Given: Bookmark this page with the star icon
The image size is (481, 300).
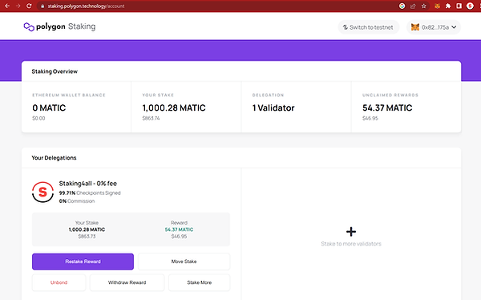Looking at the screenshot, I should (424, 6).
